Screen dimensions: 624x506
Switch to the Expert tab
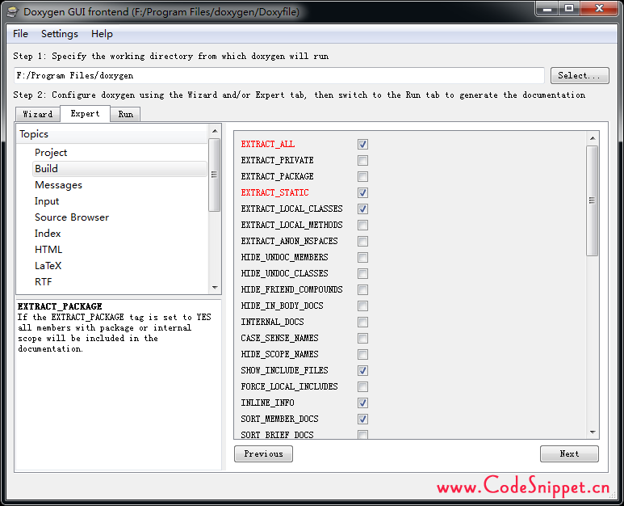pos(85,113)
